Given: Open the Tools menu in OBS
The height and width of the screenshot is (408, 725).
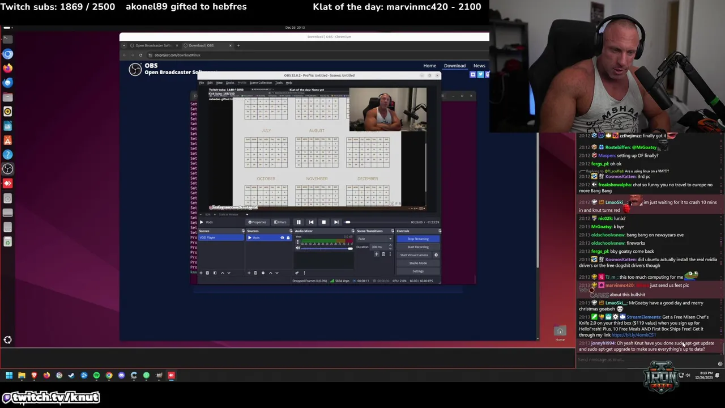Looking at the screenshot, I should (x=279, y=83).
